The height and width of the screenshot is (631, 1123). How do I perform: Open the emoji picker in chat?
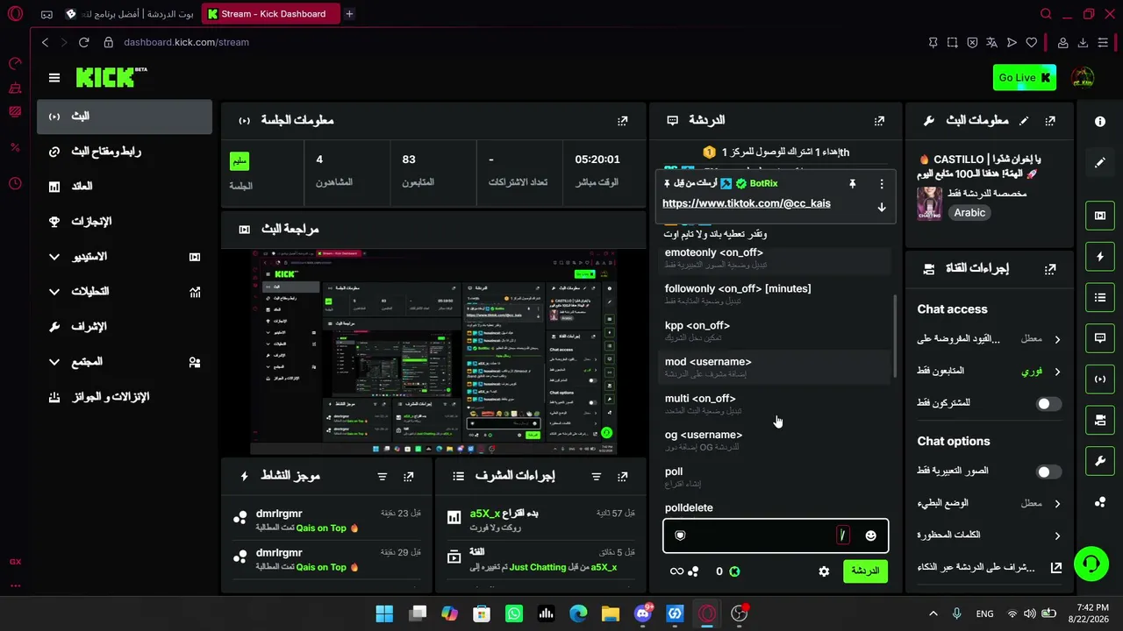(870, 535)
